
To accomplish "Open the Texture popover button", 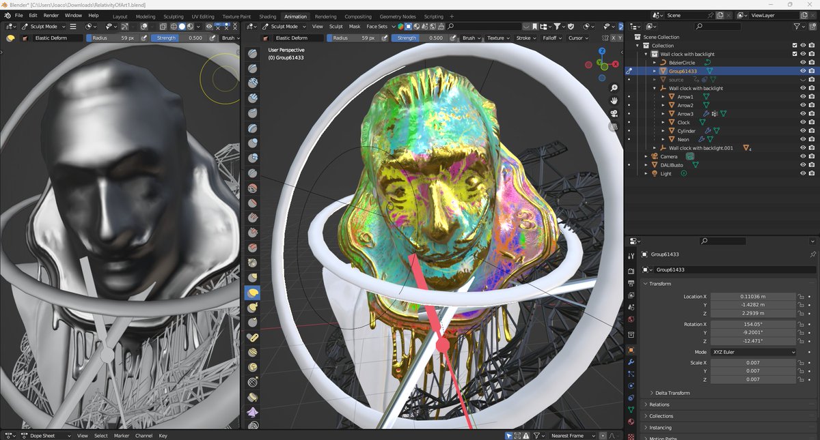I will 497,38.
